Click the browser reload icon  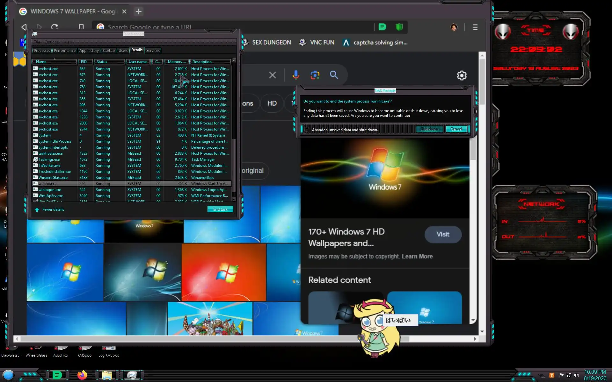coord(55,27)
